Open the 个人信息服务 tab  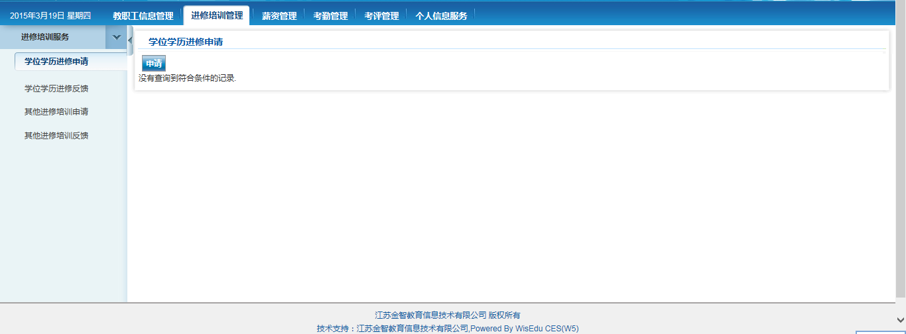click(441, 16)
